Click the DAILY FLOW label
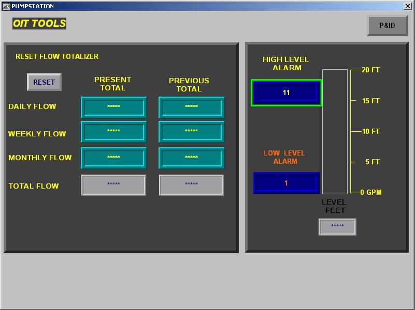Viewport: 415px width, 310px height. click(32, 106)
